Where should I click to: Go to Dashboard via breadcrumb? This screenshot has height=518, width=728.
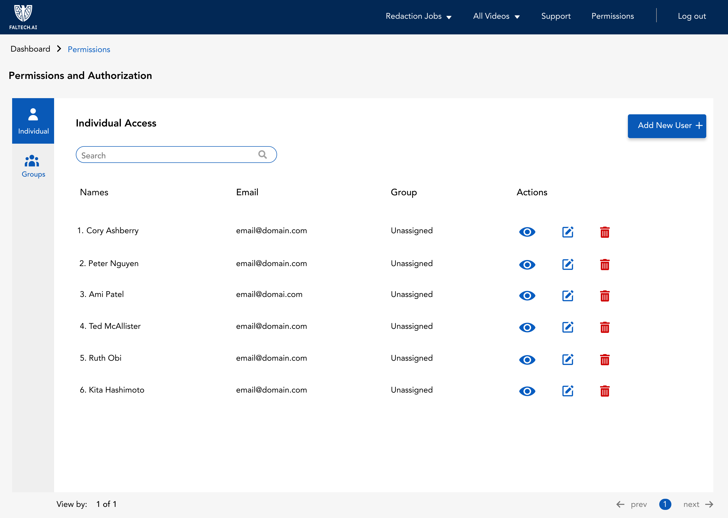[x=30, y=49]
